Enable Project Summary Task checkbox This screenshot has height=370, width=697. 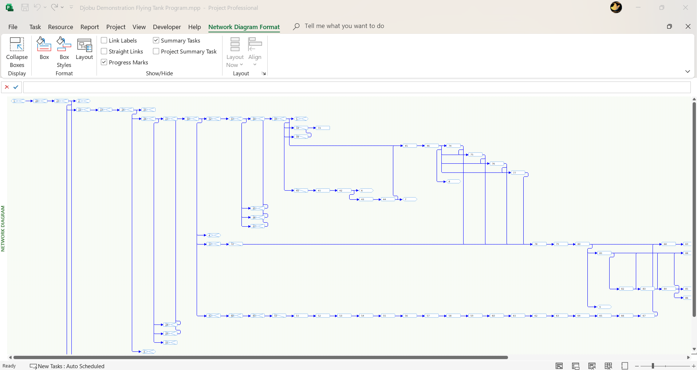pos(156,51)
